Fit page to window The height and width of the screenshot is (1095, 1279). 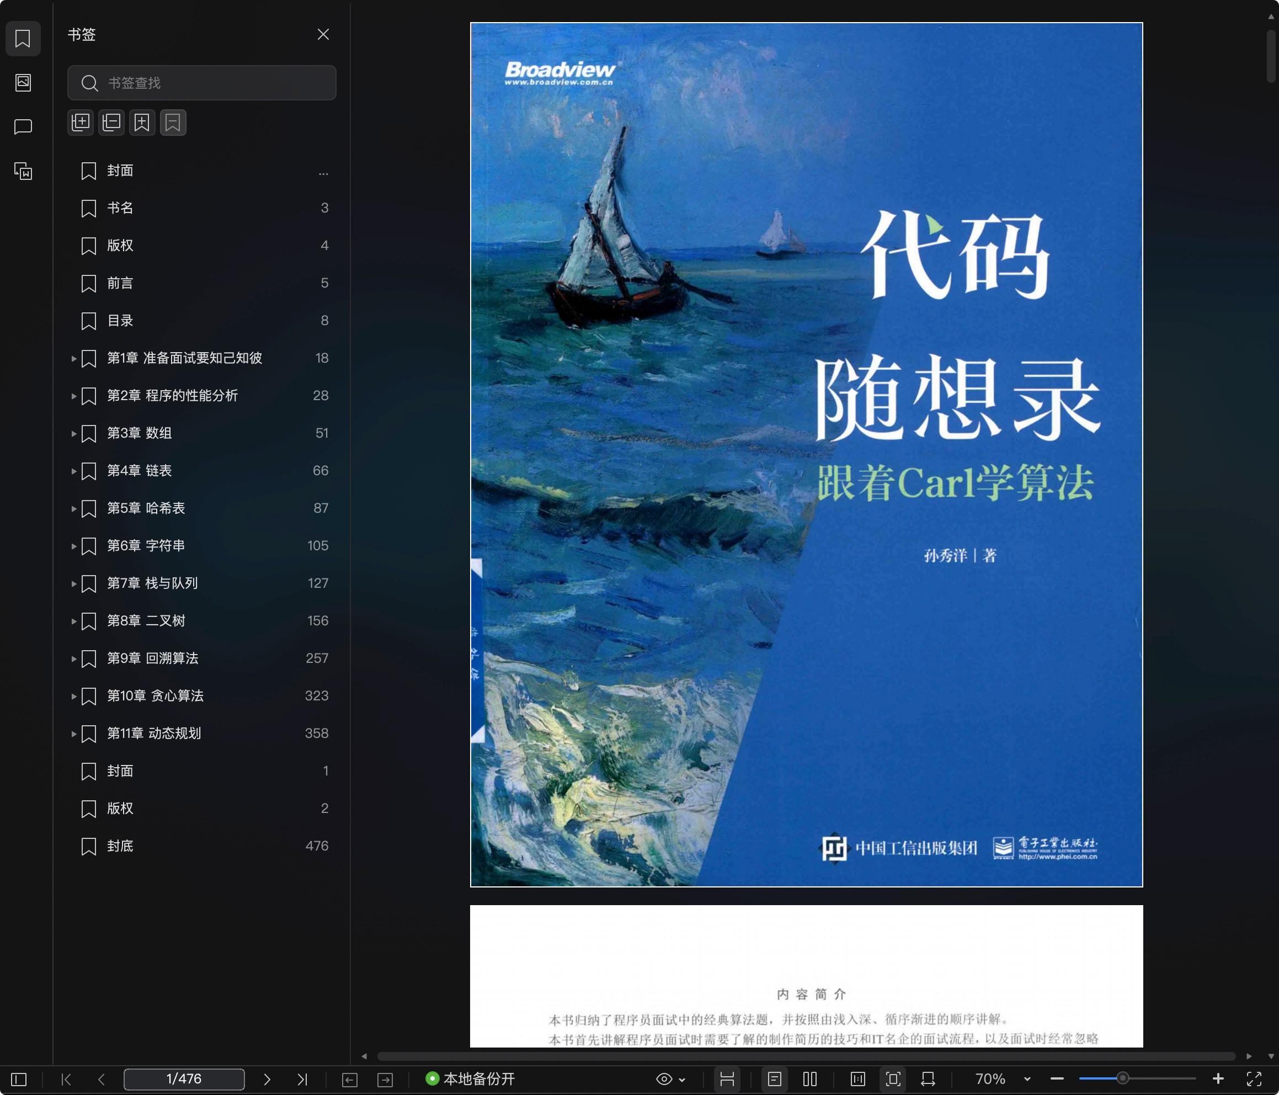point(893,1079)
